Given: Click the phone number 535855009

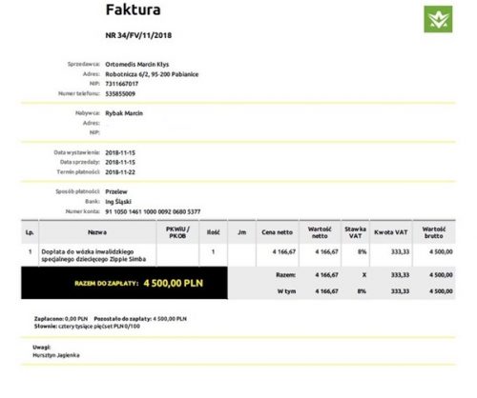Looking at the screenshot, I should coord(120,93).
